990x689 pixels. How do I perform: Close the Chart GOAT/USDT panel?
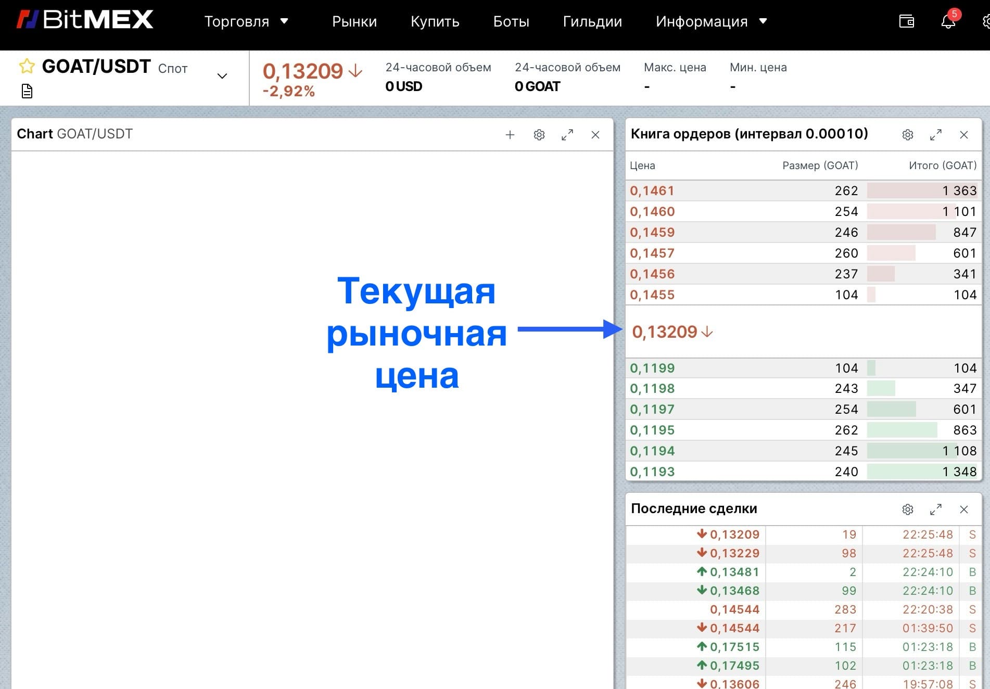point(595,135)
